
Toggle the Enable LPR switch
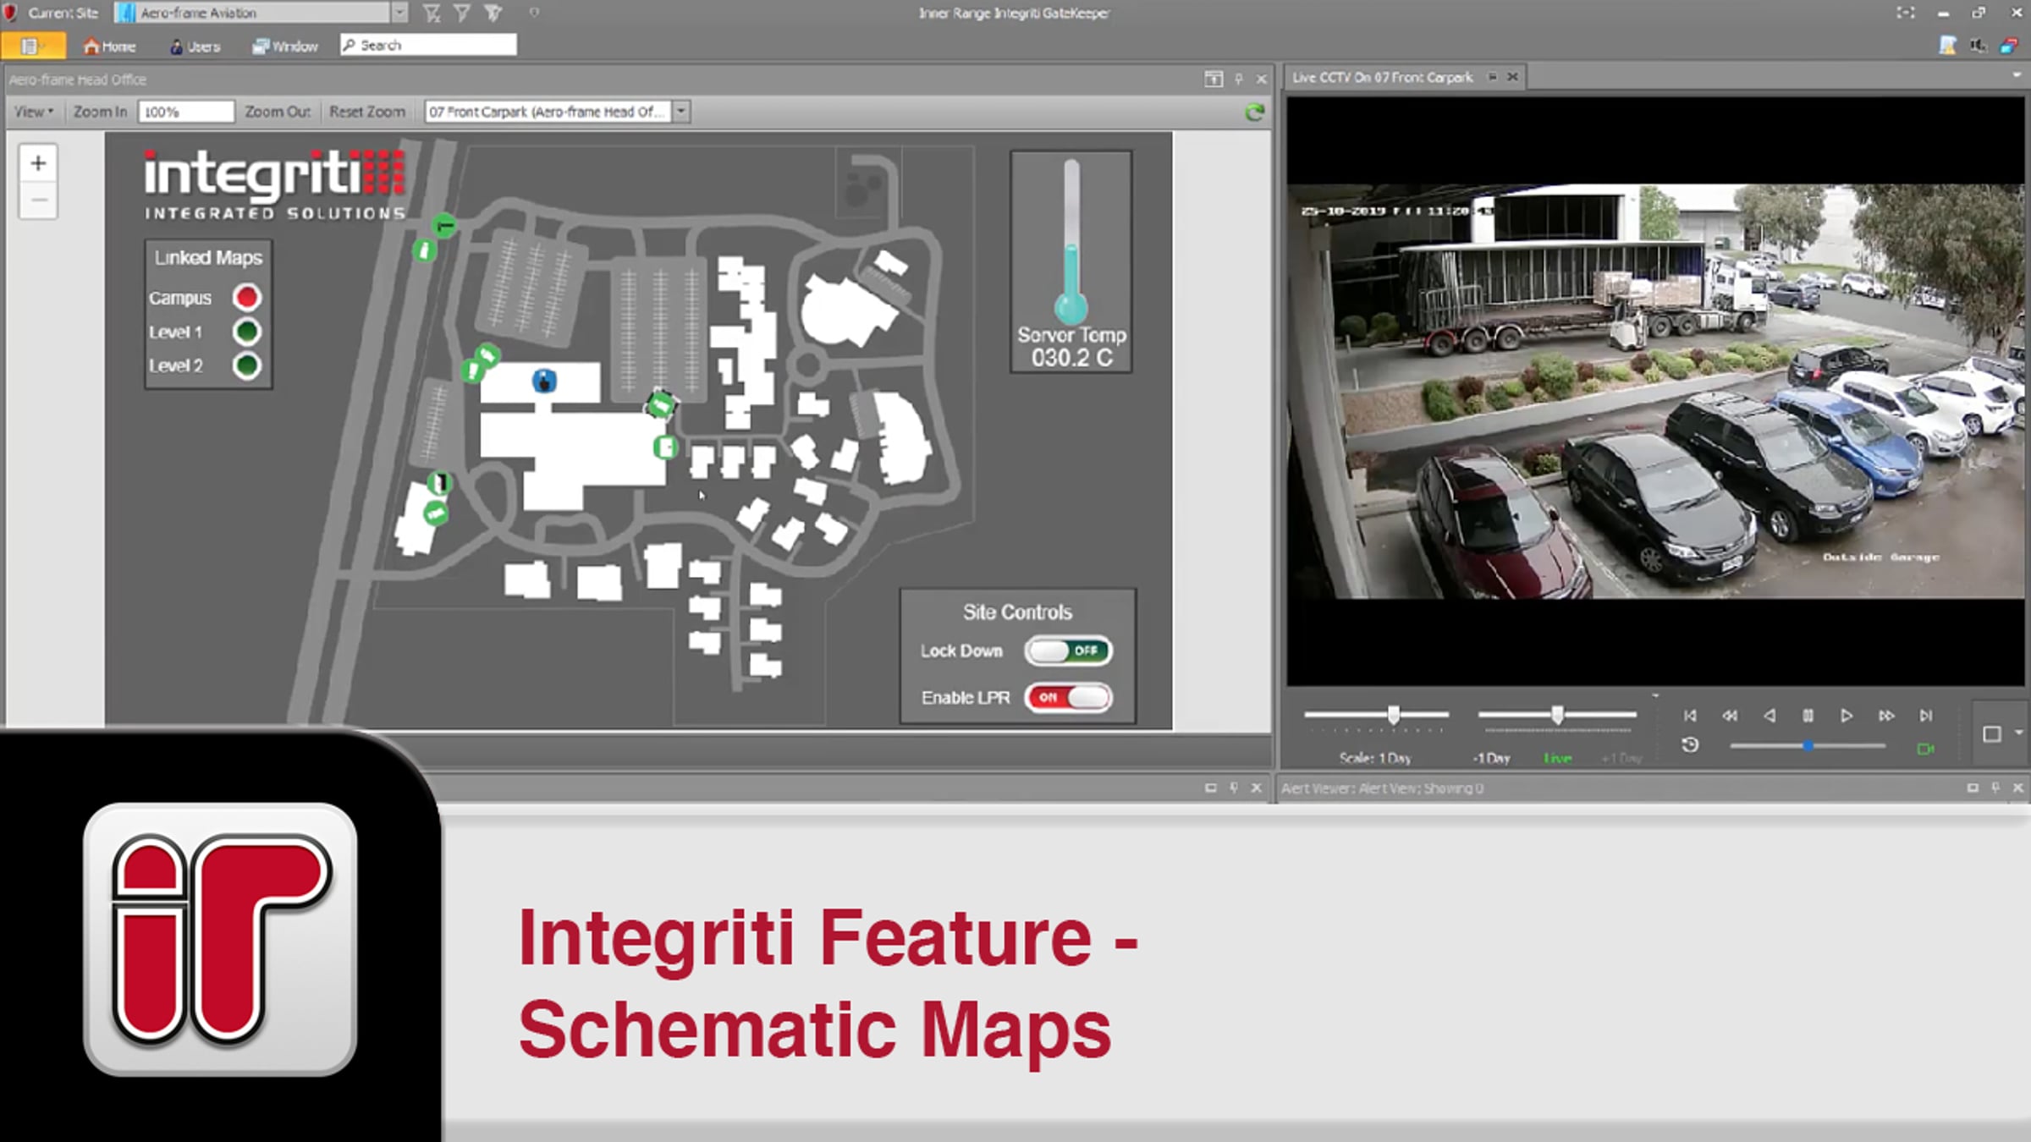tap(1068, 698)
